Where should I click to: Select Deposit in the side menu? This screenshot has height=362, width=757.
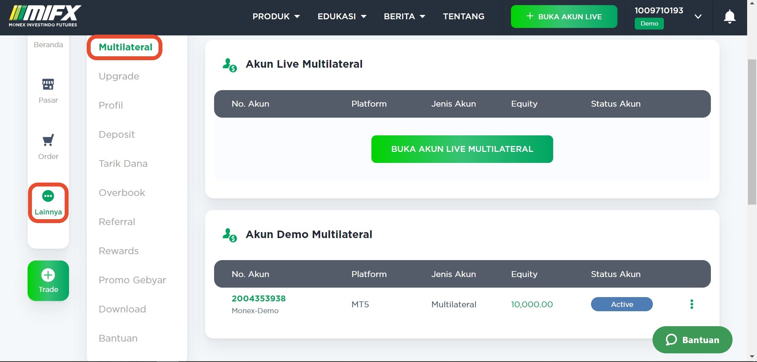[117, 135]
